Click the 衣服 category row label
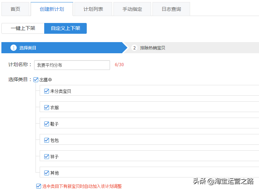Viewport: 259px width, 190px height. 55,108
